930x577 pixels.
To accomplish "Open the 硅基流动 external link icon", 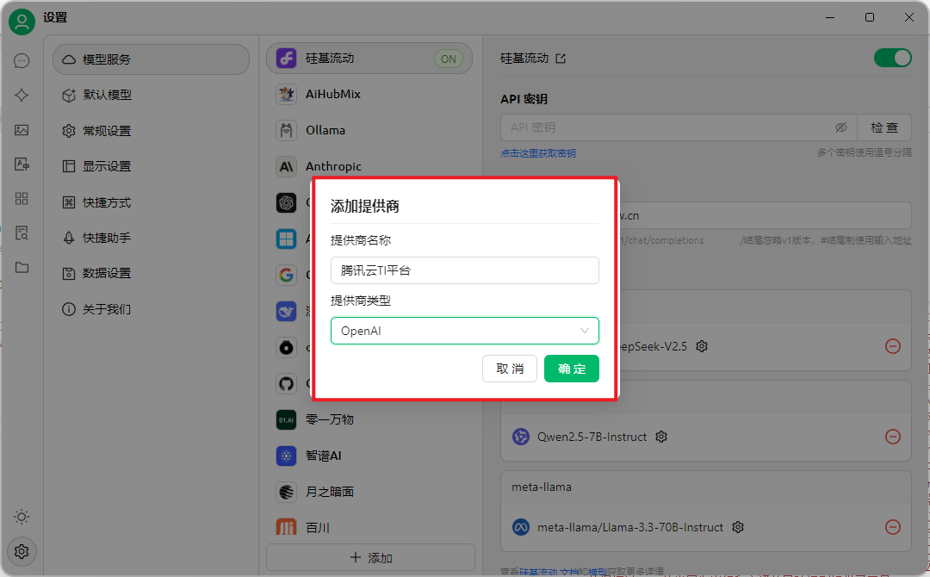I will pyautogui.click(x=561, y=59).
